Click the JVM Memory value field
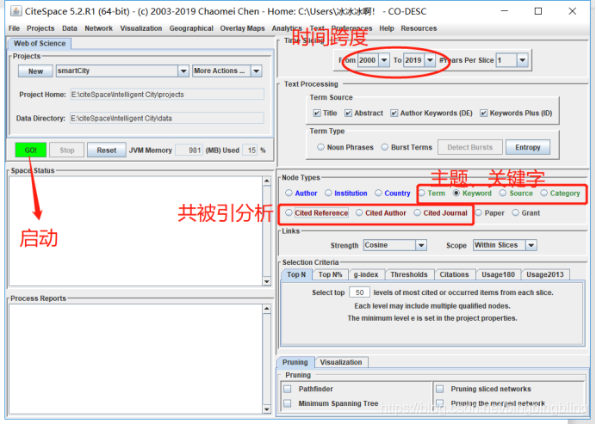596x424 pixels. coord(189,151)
